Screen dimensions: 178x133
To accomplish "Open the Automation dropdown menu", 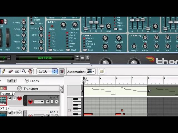I will [x=91, y=71].
